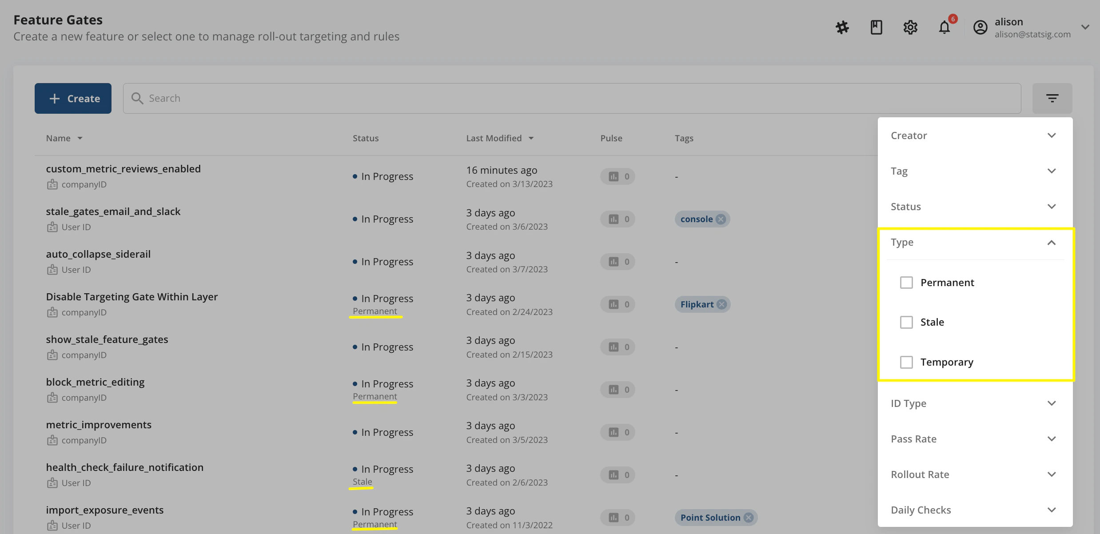Image resolution: width=1100 pixels, height=534 pixels.
Task: Sort by the Last Modified column header
Action: coord(494,138)
